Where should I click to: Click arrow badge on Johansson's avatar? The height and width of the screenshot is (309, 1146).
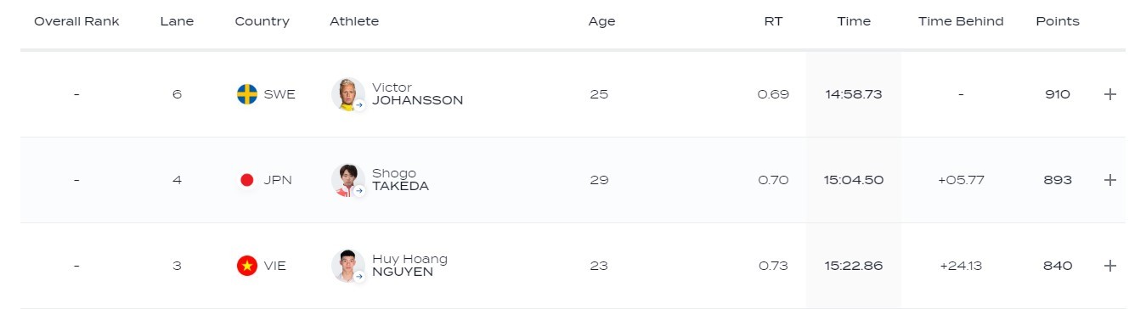[x=359, y=105]
